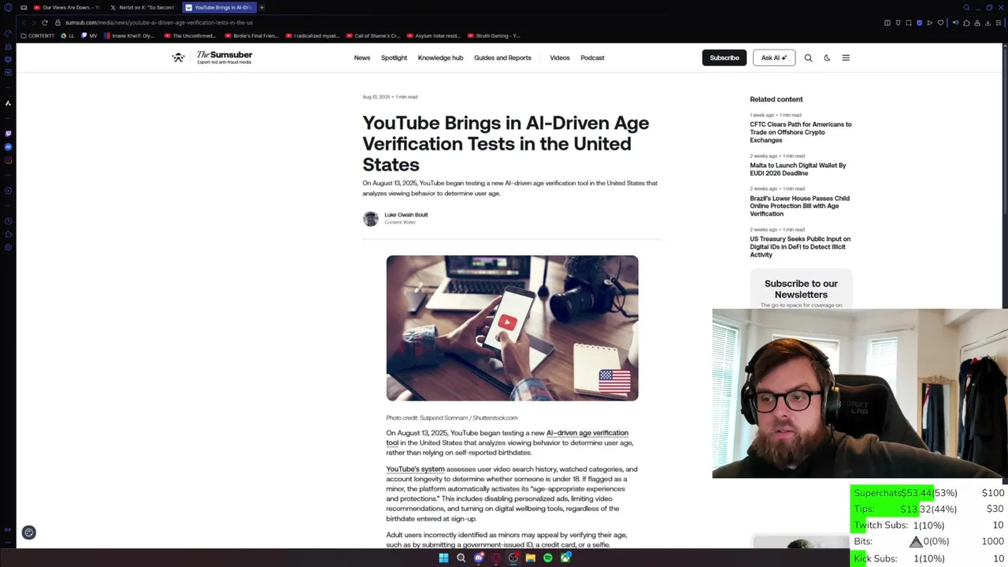
Task: Click the pinboards pin icon in toolbar
Action: coord(898,23)
